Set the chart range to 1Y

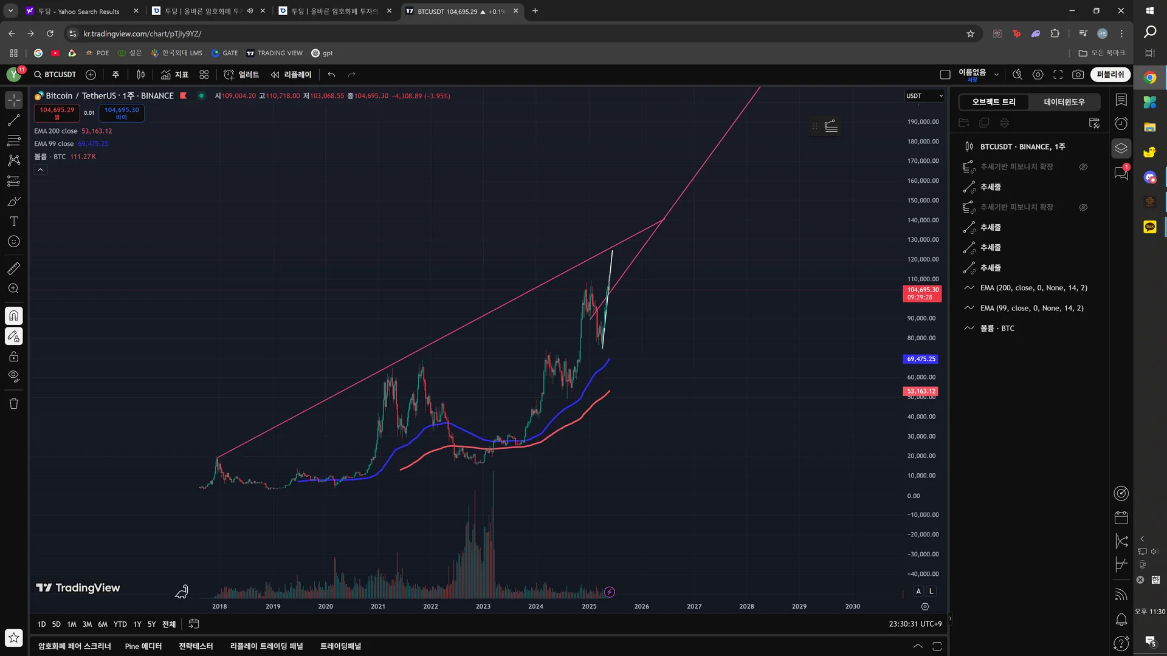tap(137, 624)
